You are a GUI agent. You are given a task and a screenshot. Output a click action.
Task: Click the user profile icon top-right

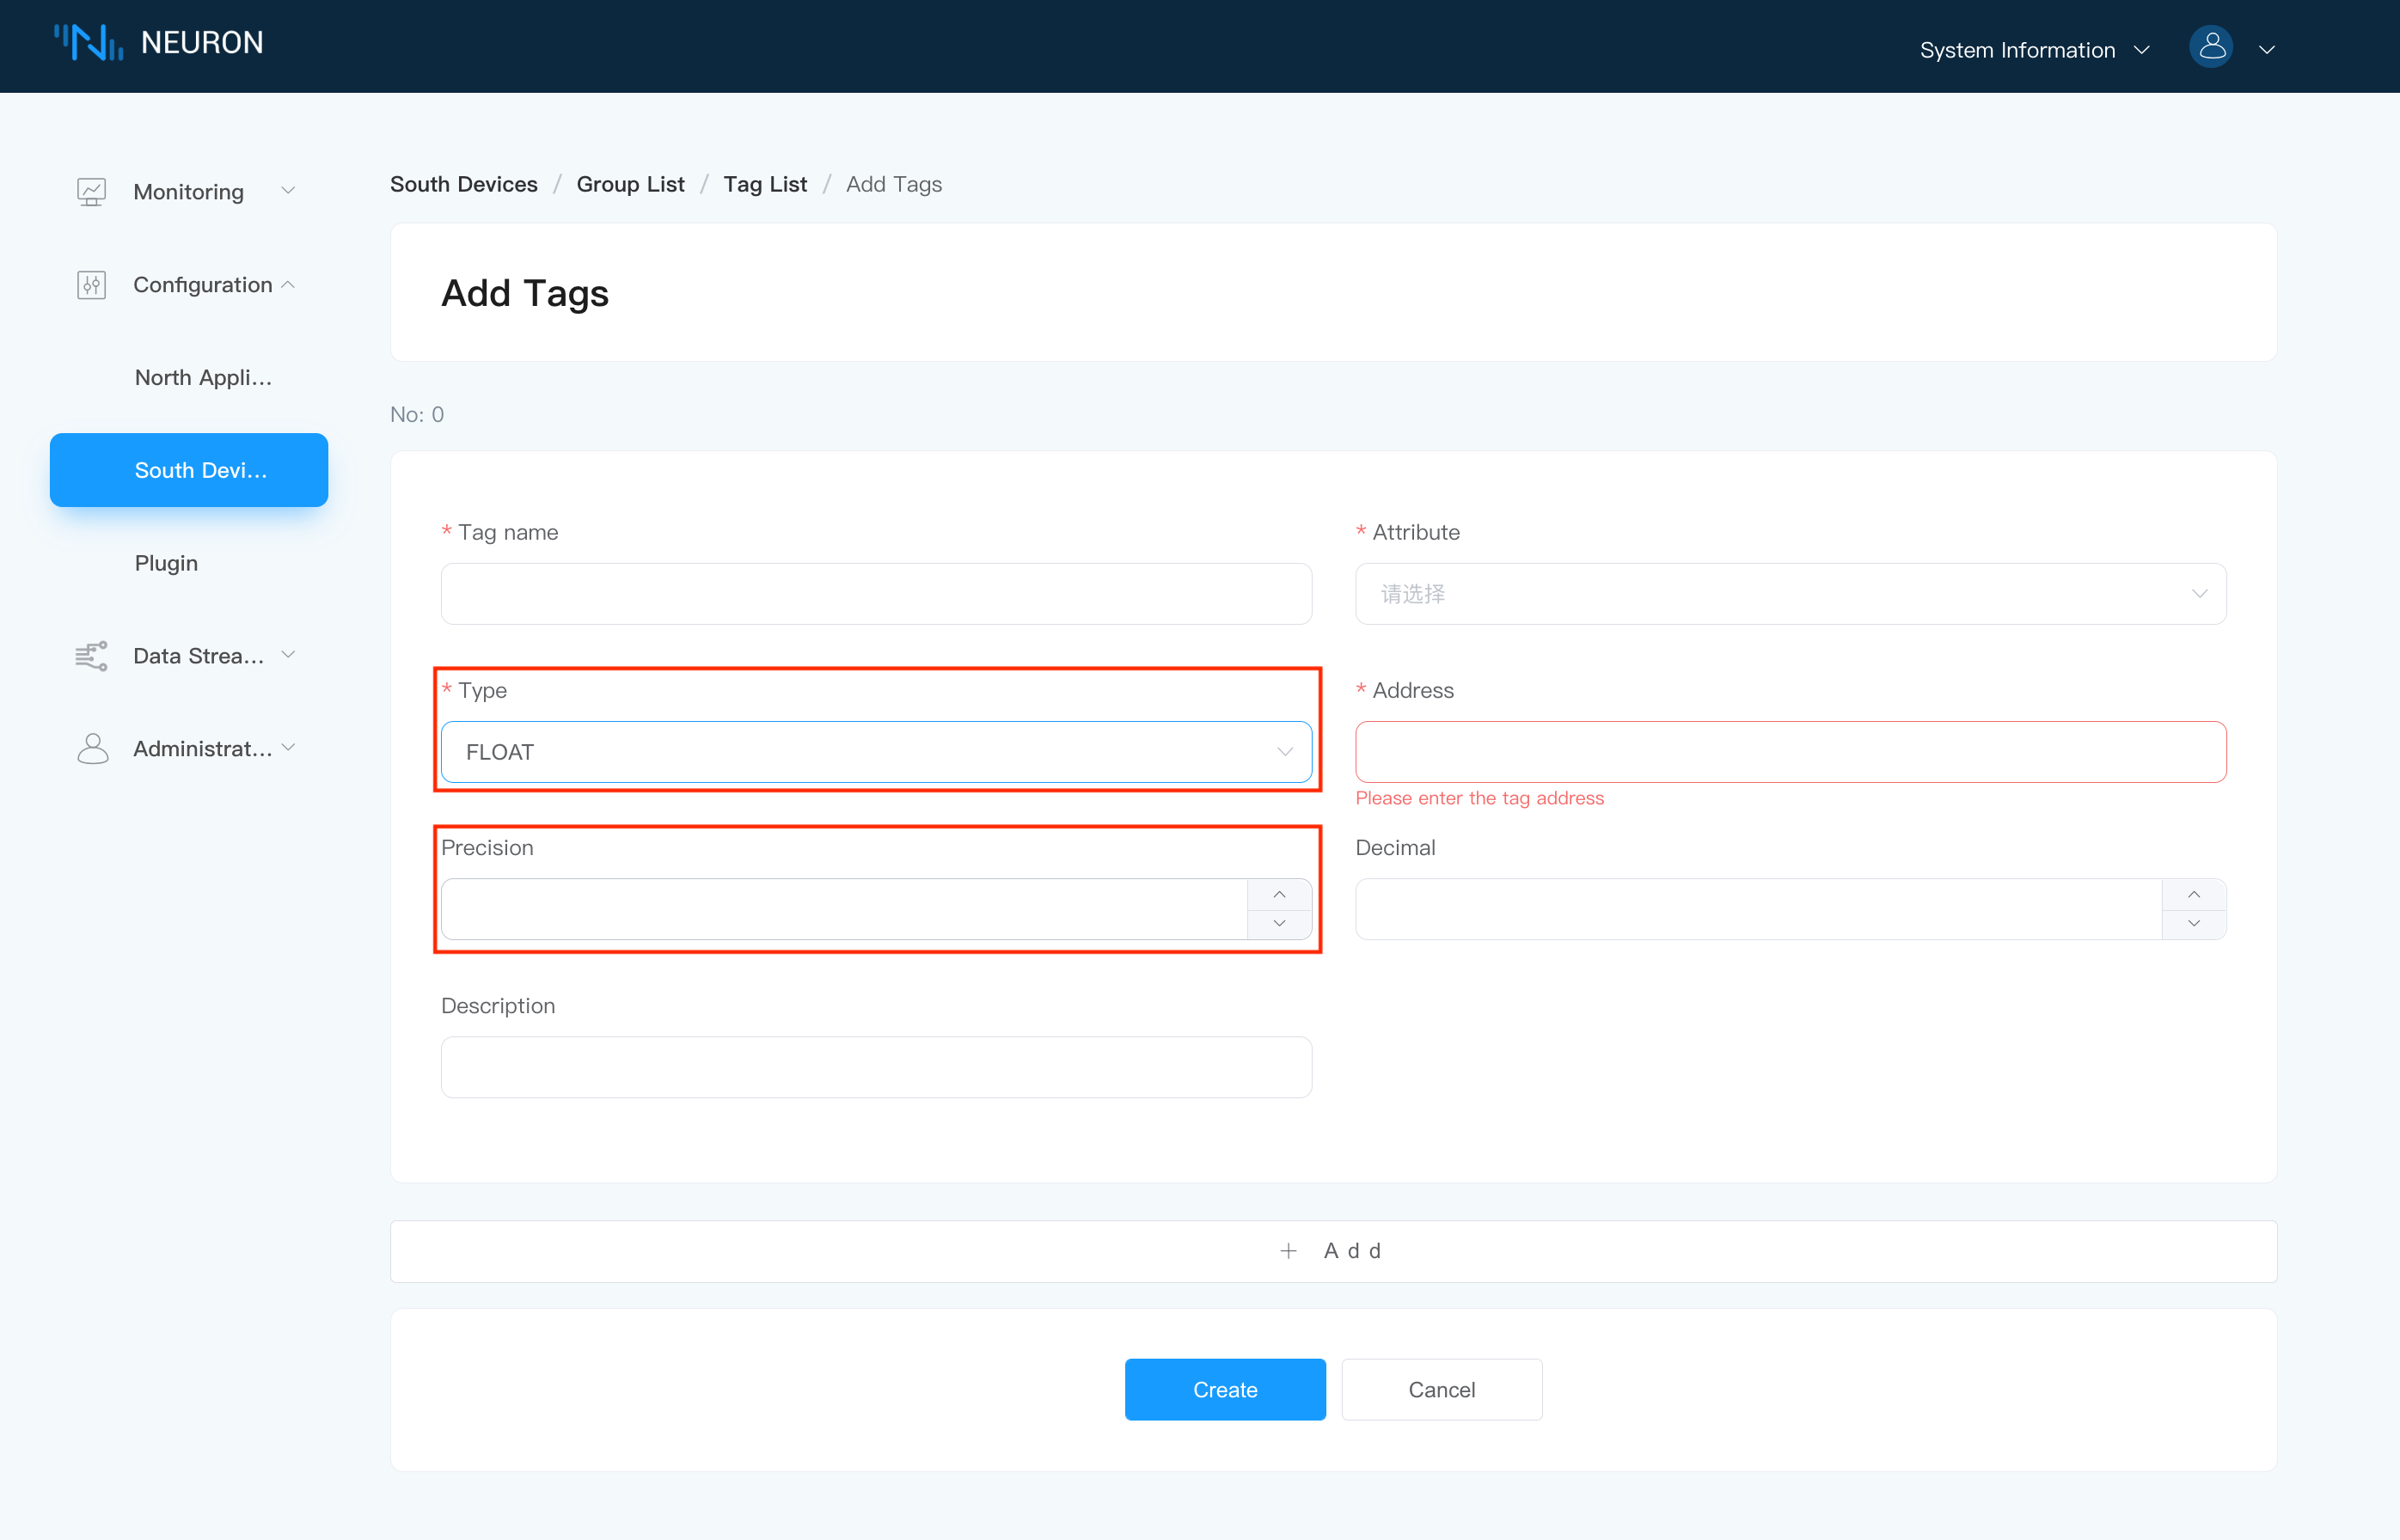pos(2209,47)
